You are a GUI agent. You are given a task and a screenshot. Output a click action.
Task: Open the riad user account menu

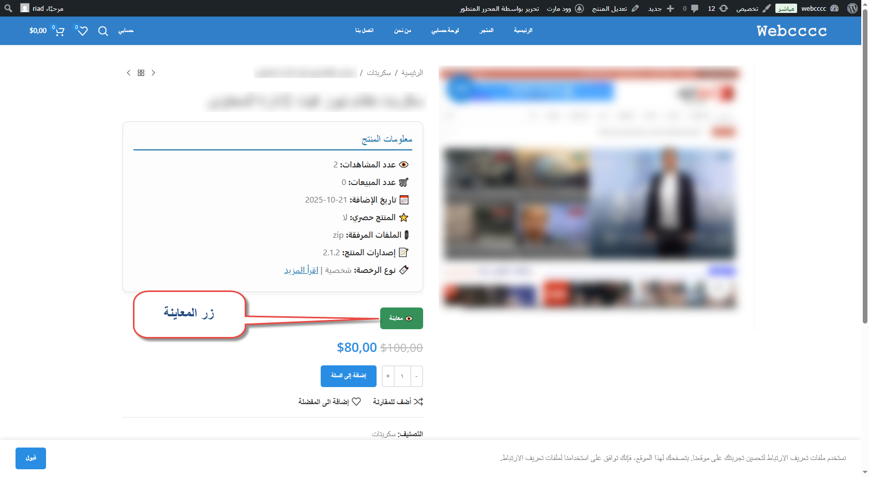pos(42,8)
